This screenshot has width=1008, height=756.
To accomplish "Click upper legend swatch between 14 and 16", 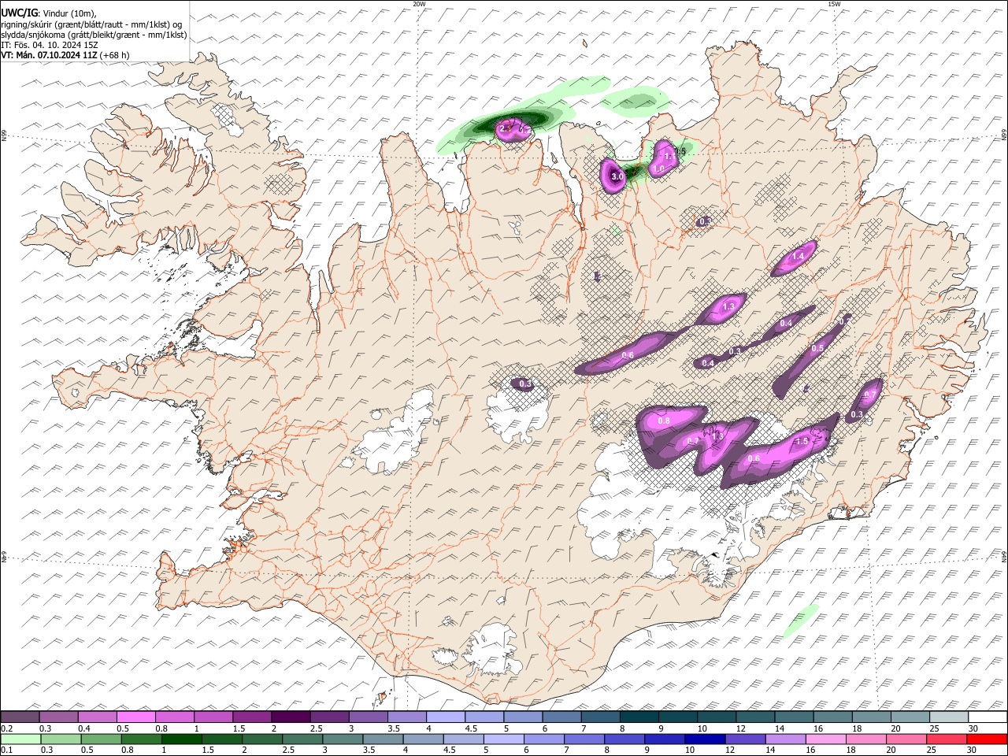I will [x=795, y=717].
